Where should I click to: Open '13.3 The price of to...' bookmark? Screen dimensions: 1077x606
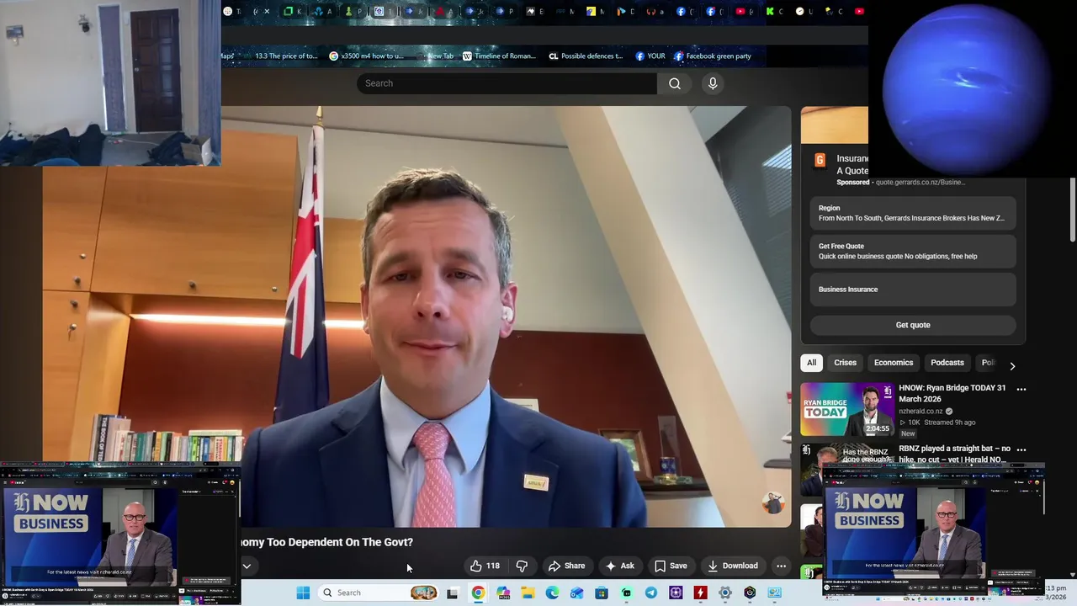pos(280,56)
